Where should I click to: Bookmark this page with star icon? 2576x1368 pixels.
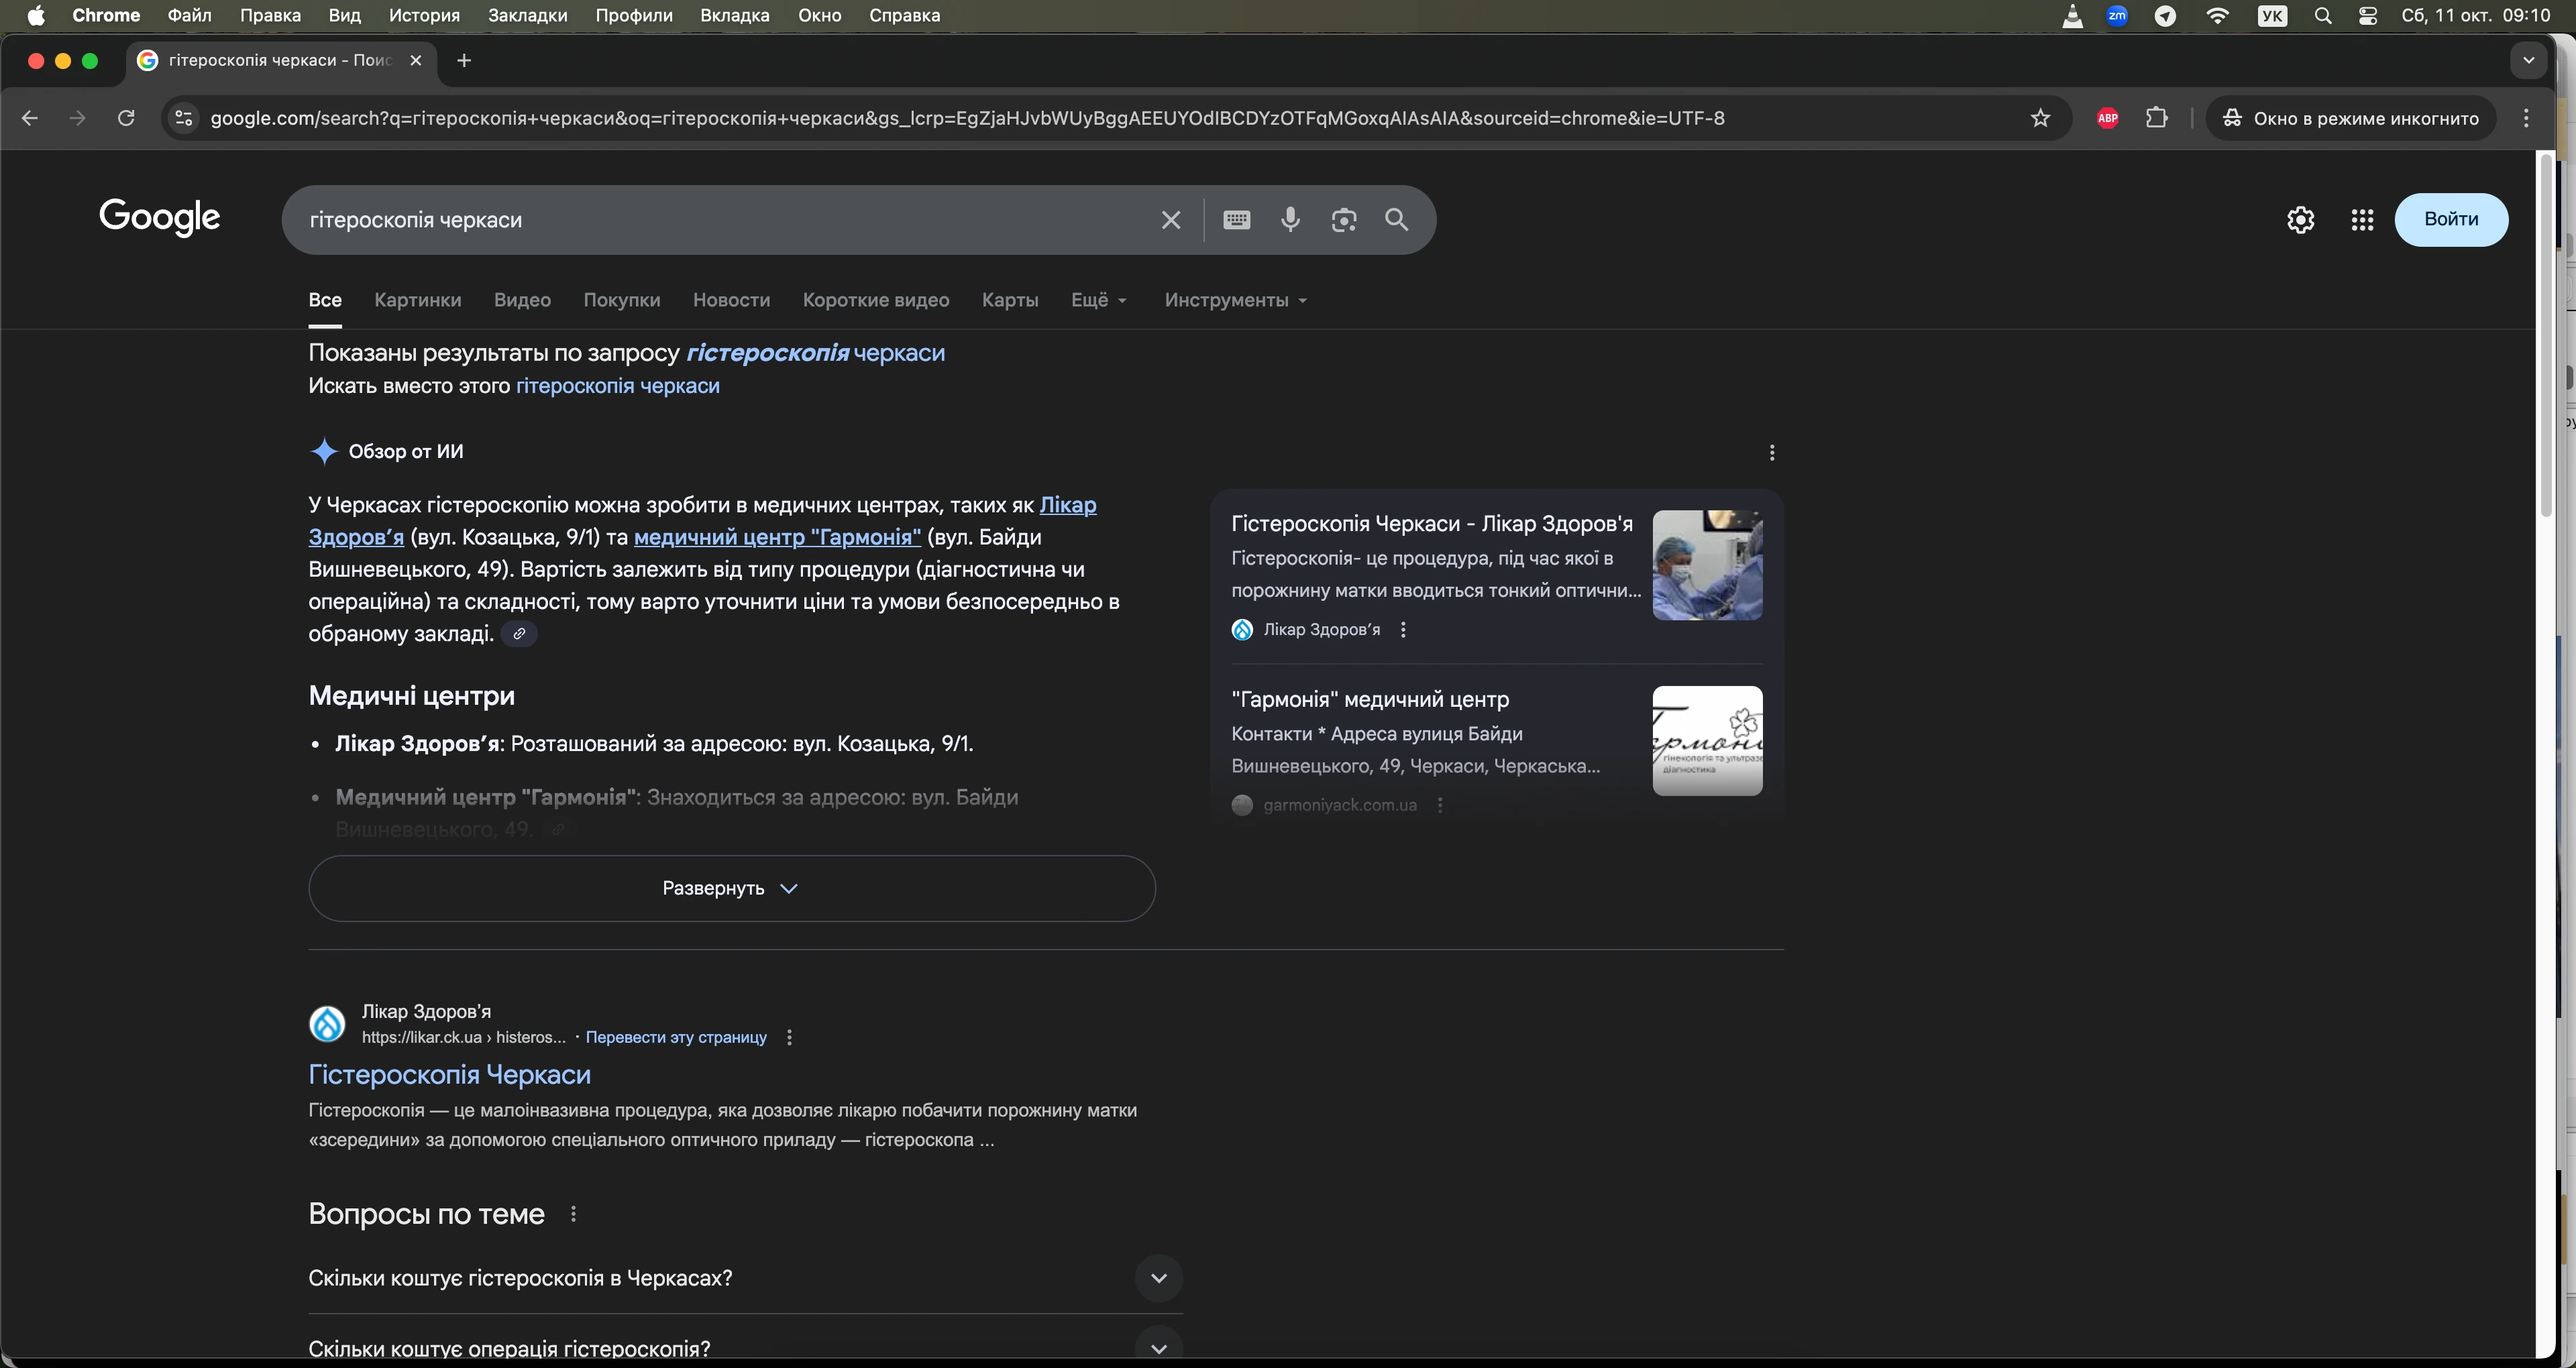pyautogui.click(x=2040, y=118)
